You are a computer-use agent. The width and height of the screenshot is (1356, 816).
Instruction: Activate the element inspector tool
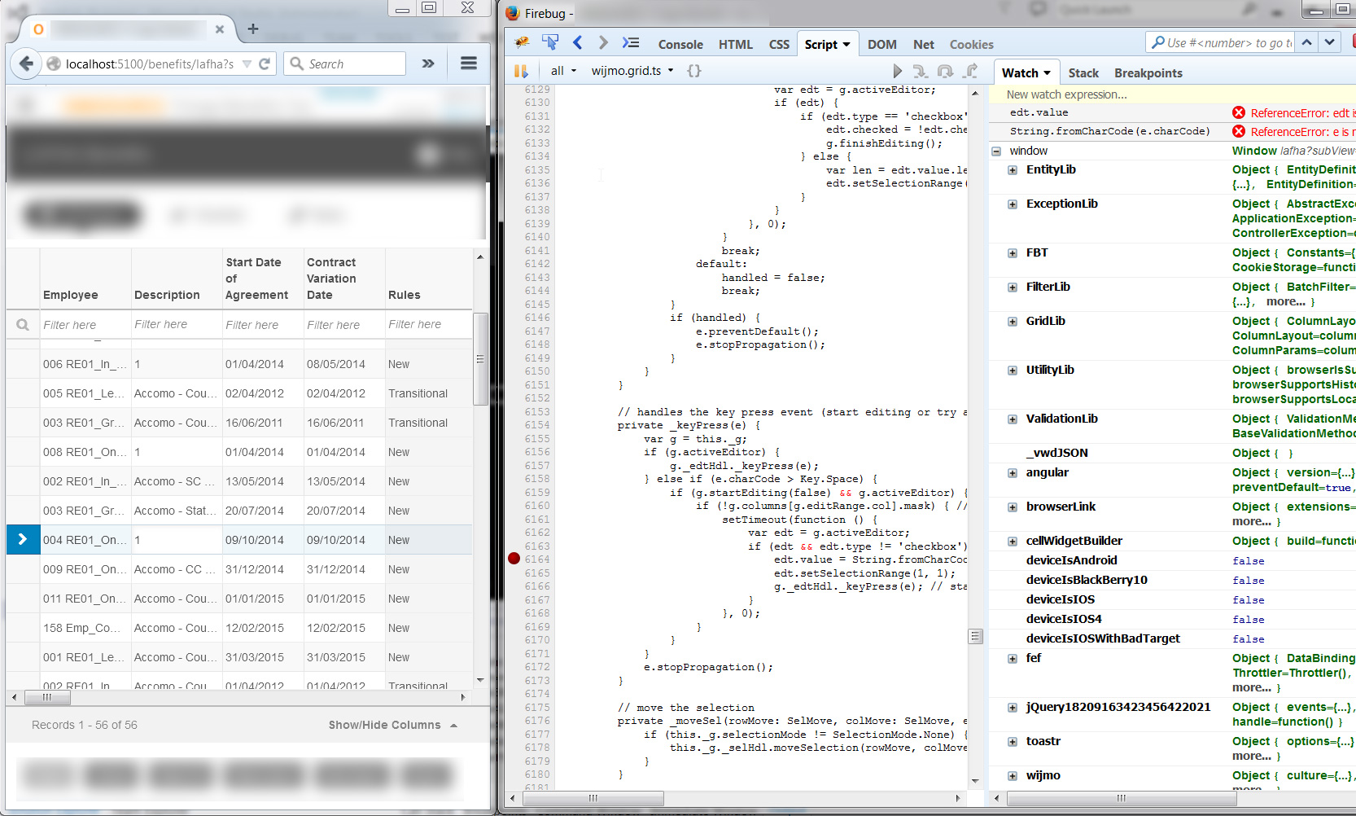550,43
